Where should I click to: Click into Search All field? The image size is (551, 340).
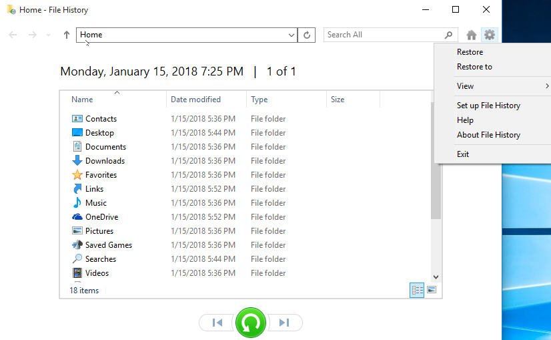384,35
